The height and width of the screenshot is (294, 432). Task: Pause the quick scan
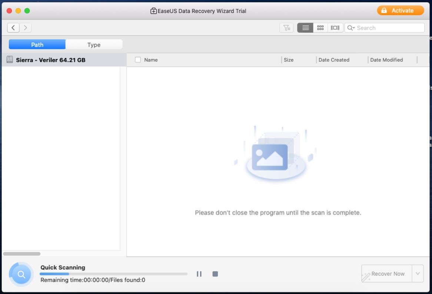click(199, 274)
